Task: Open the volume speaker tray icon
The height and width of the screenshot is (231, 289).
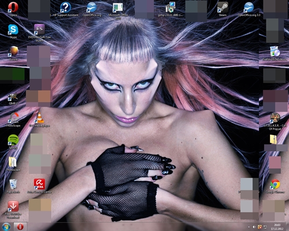Action: click(x=254, y=227)
